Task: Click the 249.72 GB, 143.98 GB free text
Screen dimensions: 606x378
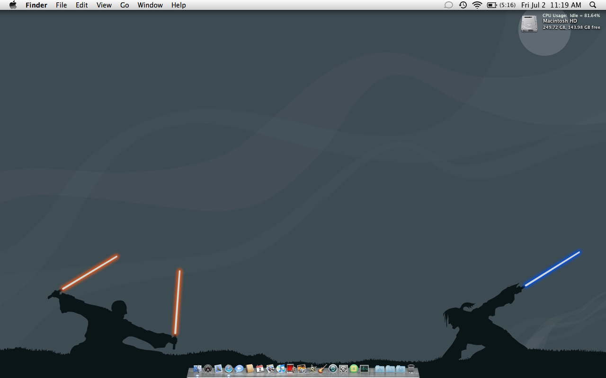Action: tap(571, 27)
